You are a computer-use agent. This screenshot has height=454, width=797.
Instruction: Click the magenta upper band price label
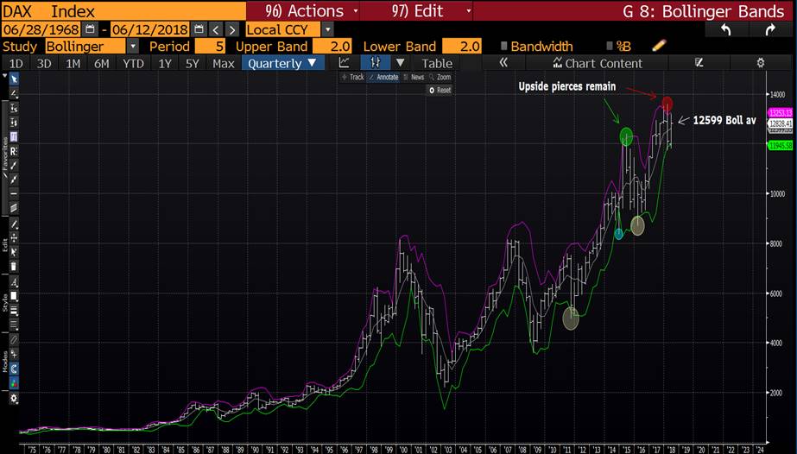coord(781,113)
